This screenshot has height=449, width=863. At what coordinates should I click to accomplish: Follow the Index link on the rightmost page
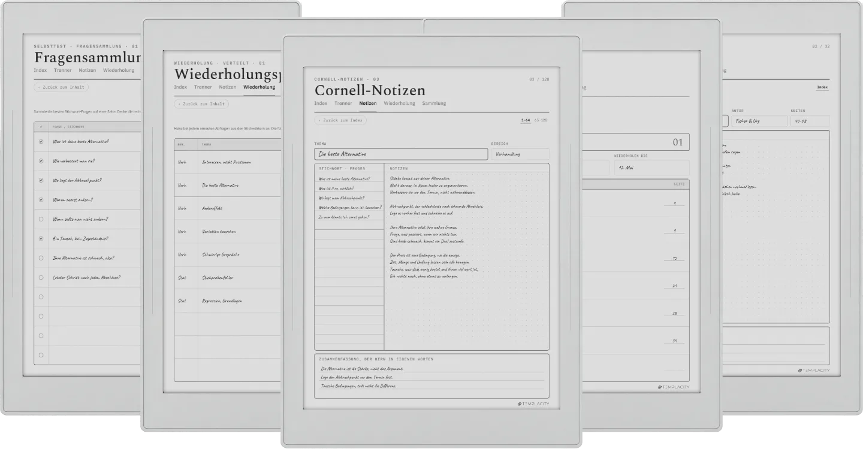click(x=823, y=87)
